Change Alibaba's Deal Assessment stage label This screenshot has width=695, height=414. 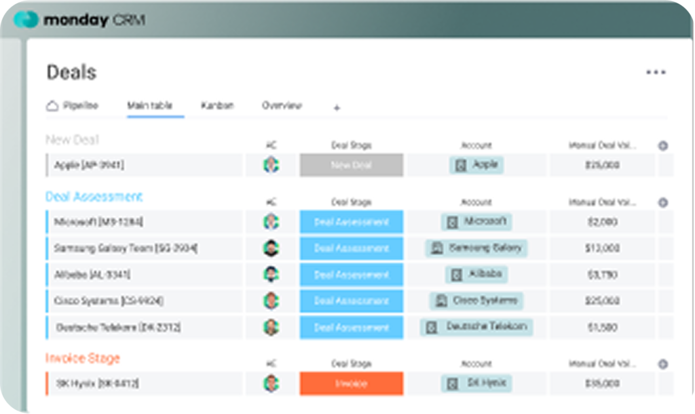pos(352,274)
